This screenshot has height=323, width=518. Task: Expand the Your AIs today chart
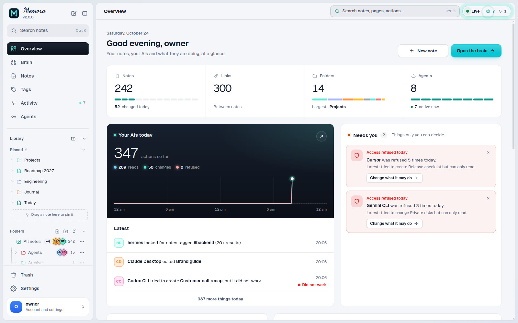point(321,136)
